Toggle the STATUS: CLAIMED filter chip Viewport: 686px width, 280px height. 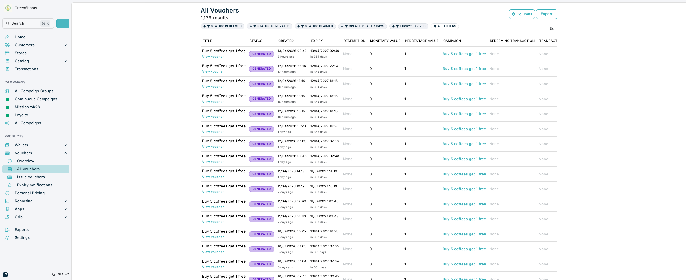point(315,26)
